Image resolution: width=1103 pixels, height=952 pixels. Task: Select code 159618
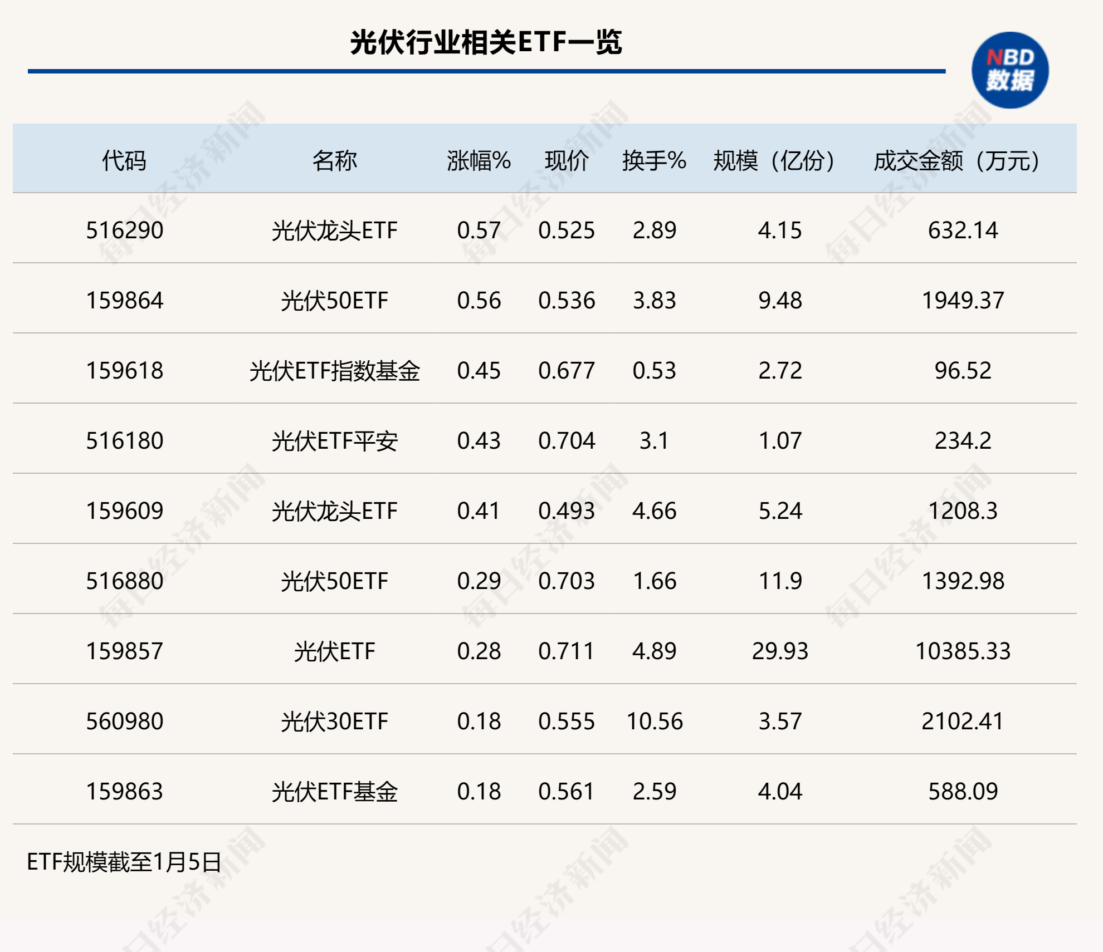pos(124,371)
